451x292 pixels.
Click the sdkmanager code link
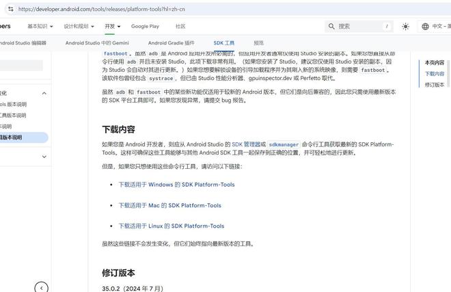coord(284,144)
